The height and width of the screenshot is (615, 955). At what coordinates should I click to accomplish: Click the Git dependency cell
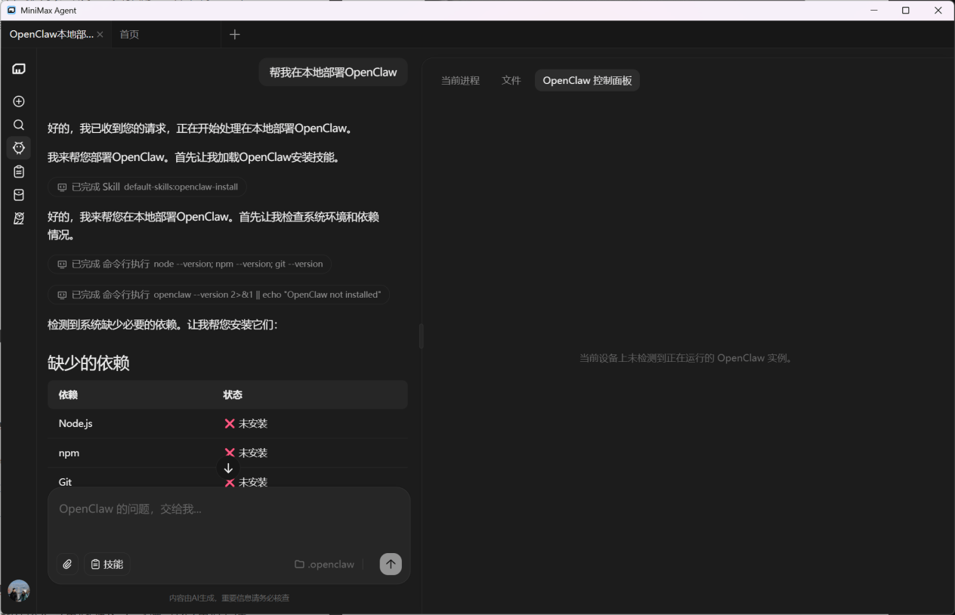(66, 482)
